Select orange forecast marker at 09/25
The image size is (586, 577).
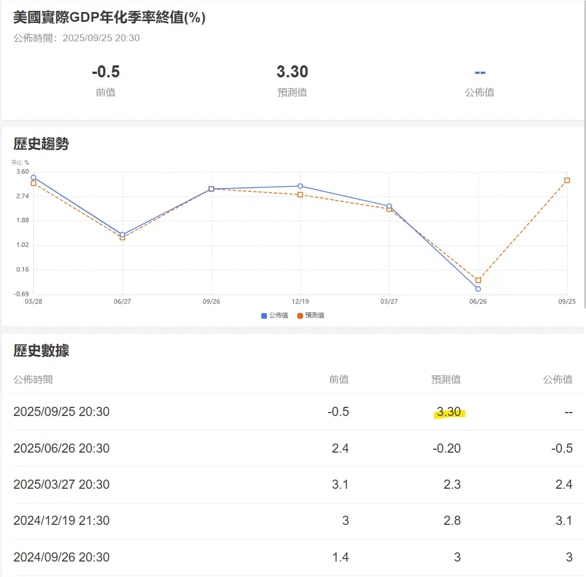567,180
